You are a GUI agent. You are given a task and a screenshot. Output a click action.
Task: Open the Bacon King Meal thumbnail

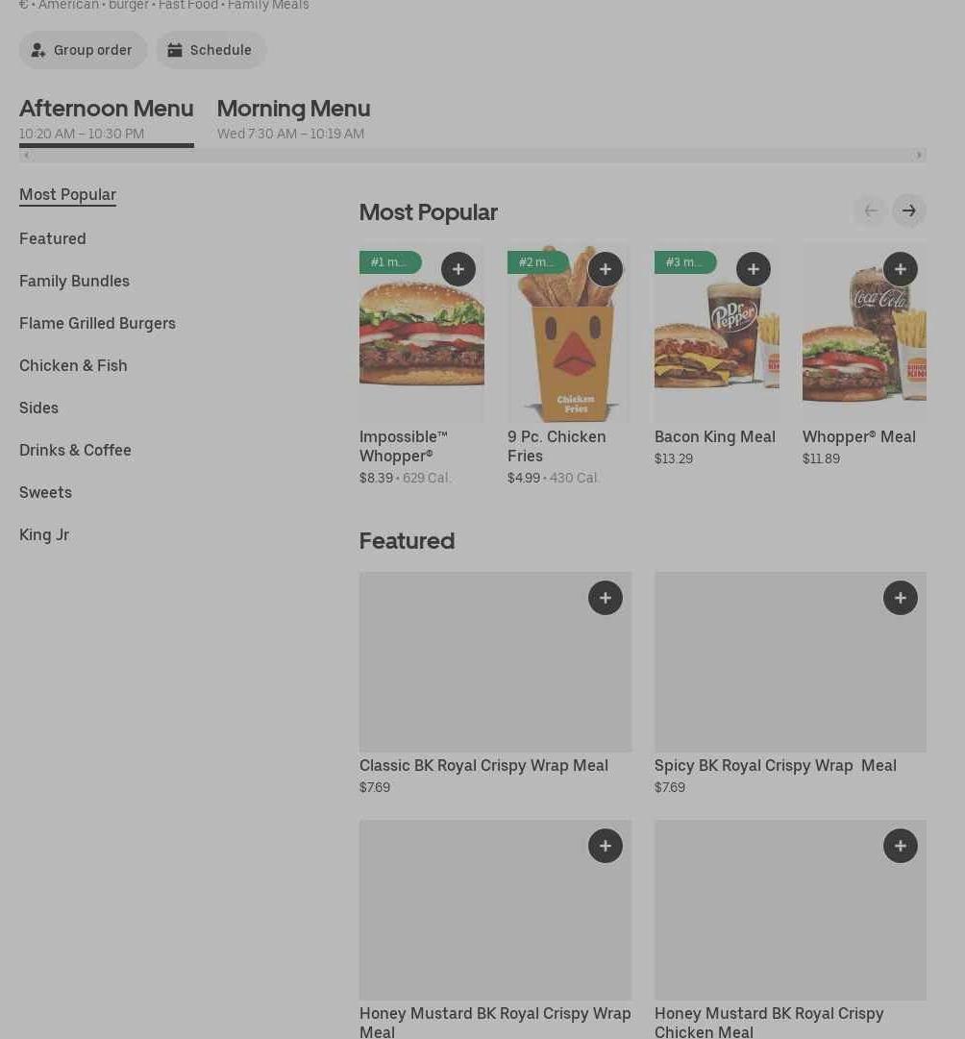coord(716,336)
